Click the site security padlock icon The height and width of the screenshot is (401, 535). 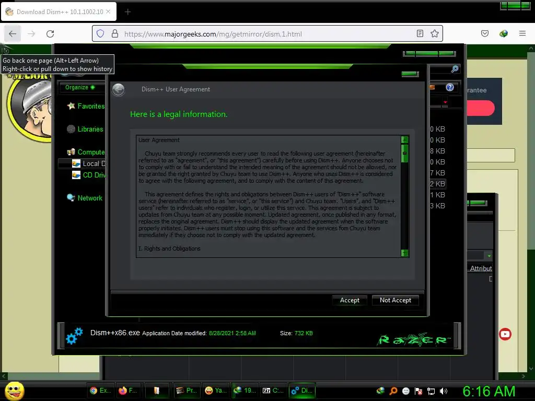tap(115, 33)
